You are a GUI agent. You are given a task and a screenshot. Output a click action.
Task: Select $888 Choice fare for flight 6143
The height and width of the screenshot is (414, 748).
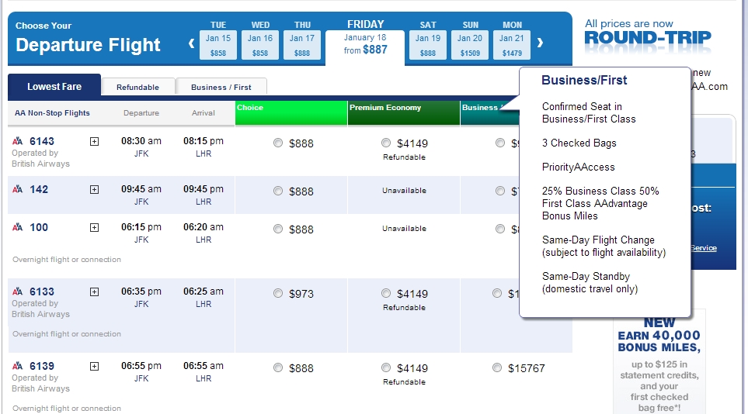(278, 143)
